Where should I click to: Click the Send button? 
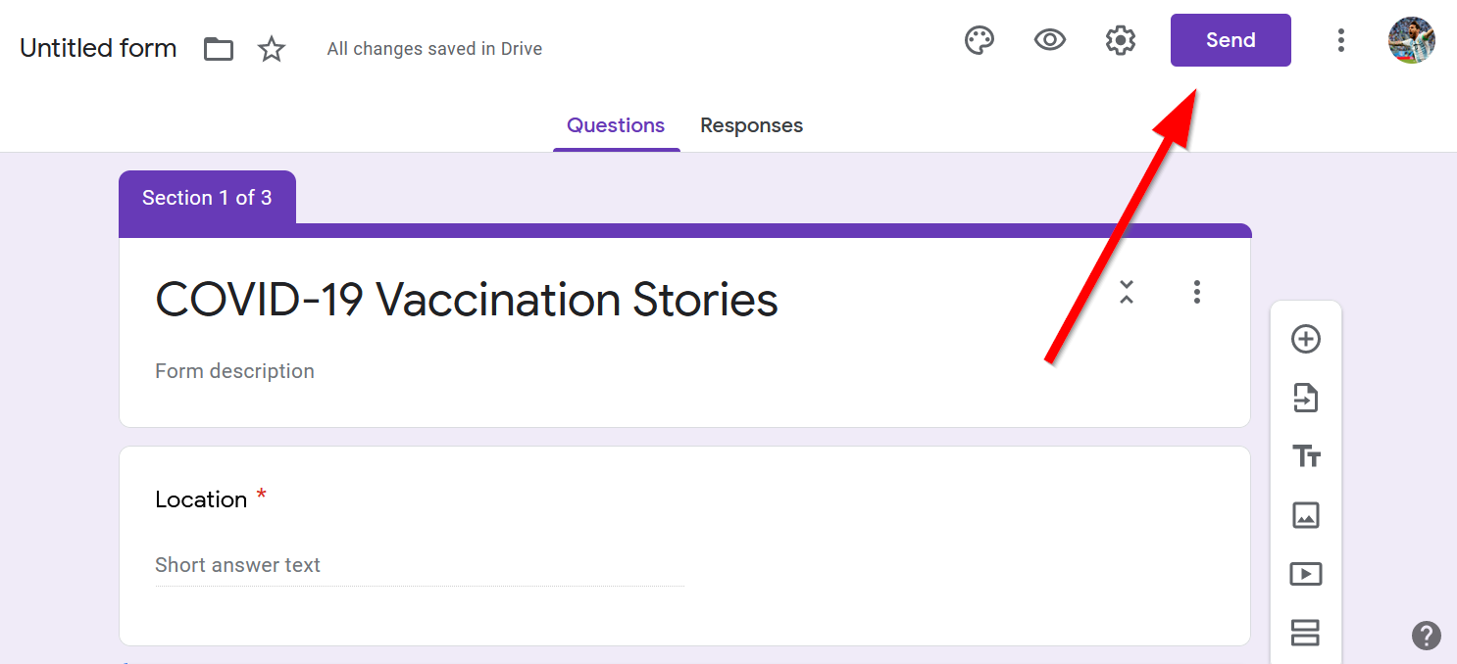coord(1230,40)
